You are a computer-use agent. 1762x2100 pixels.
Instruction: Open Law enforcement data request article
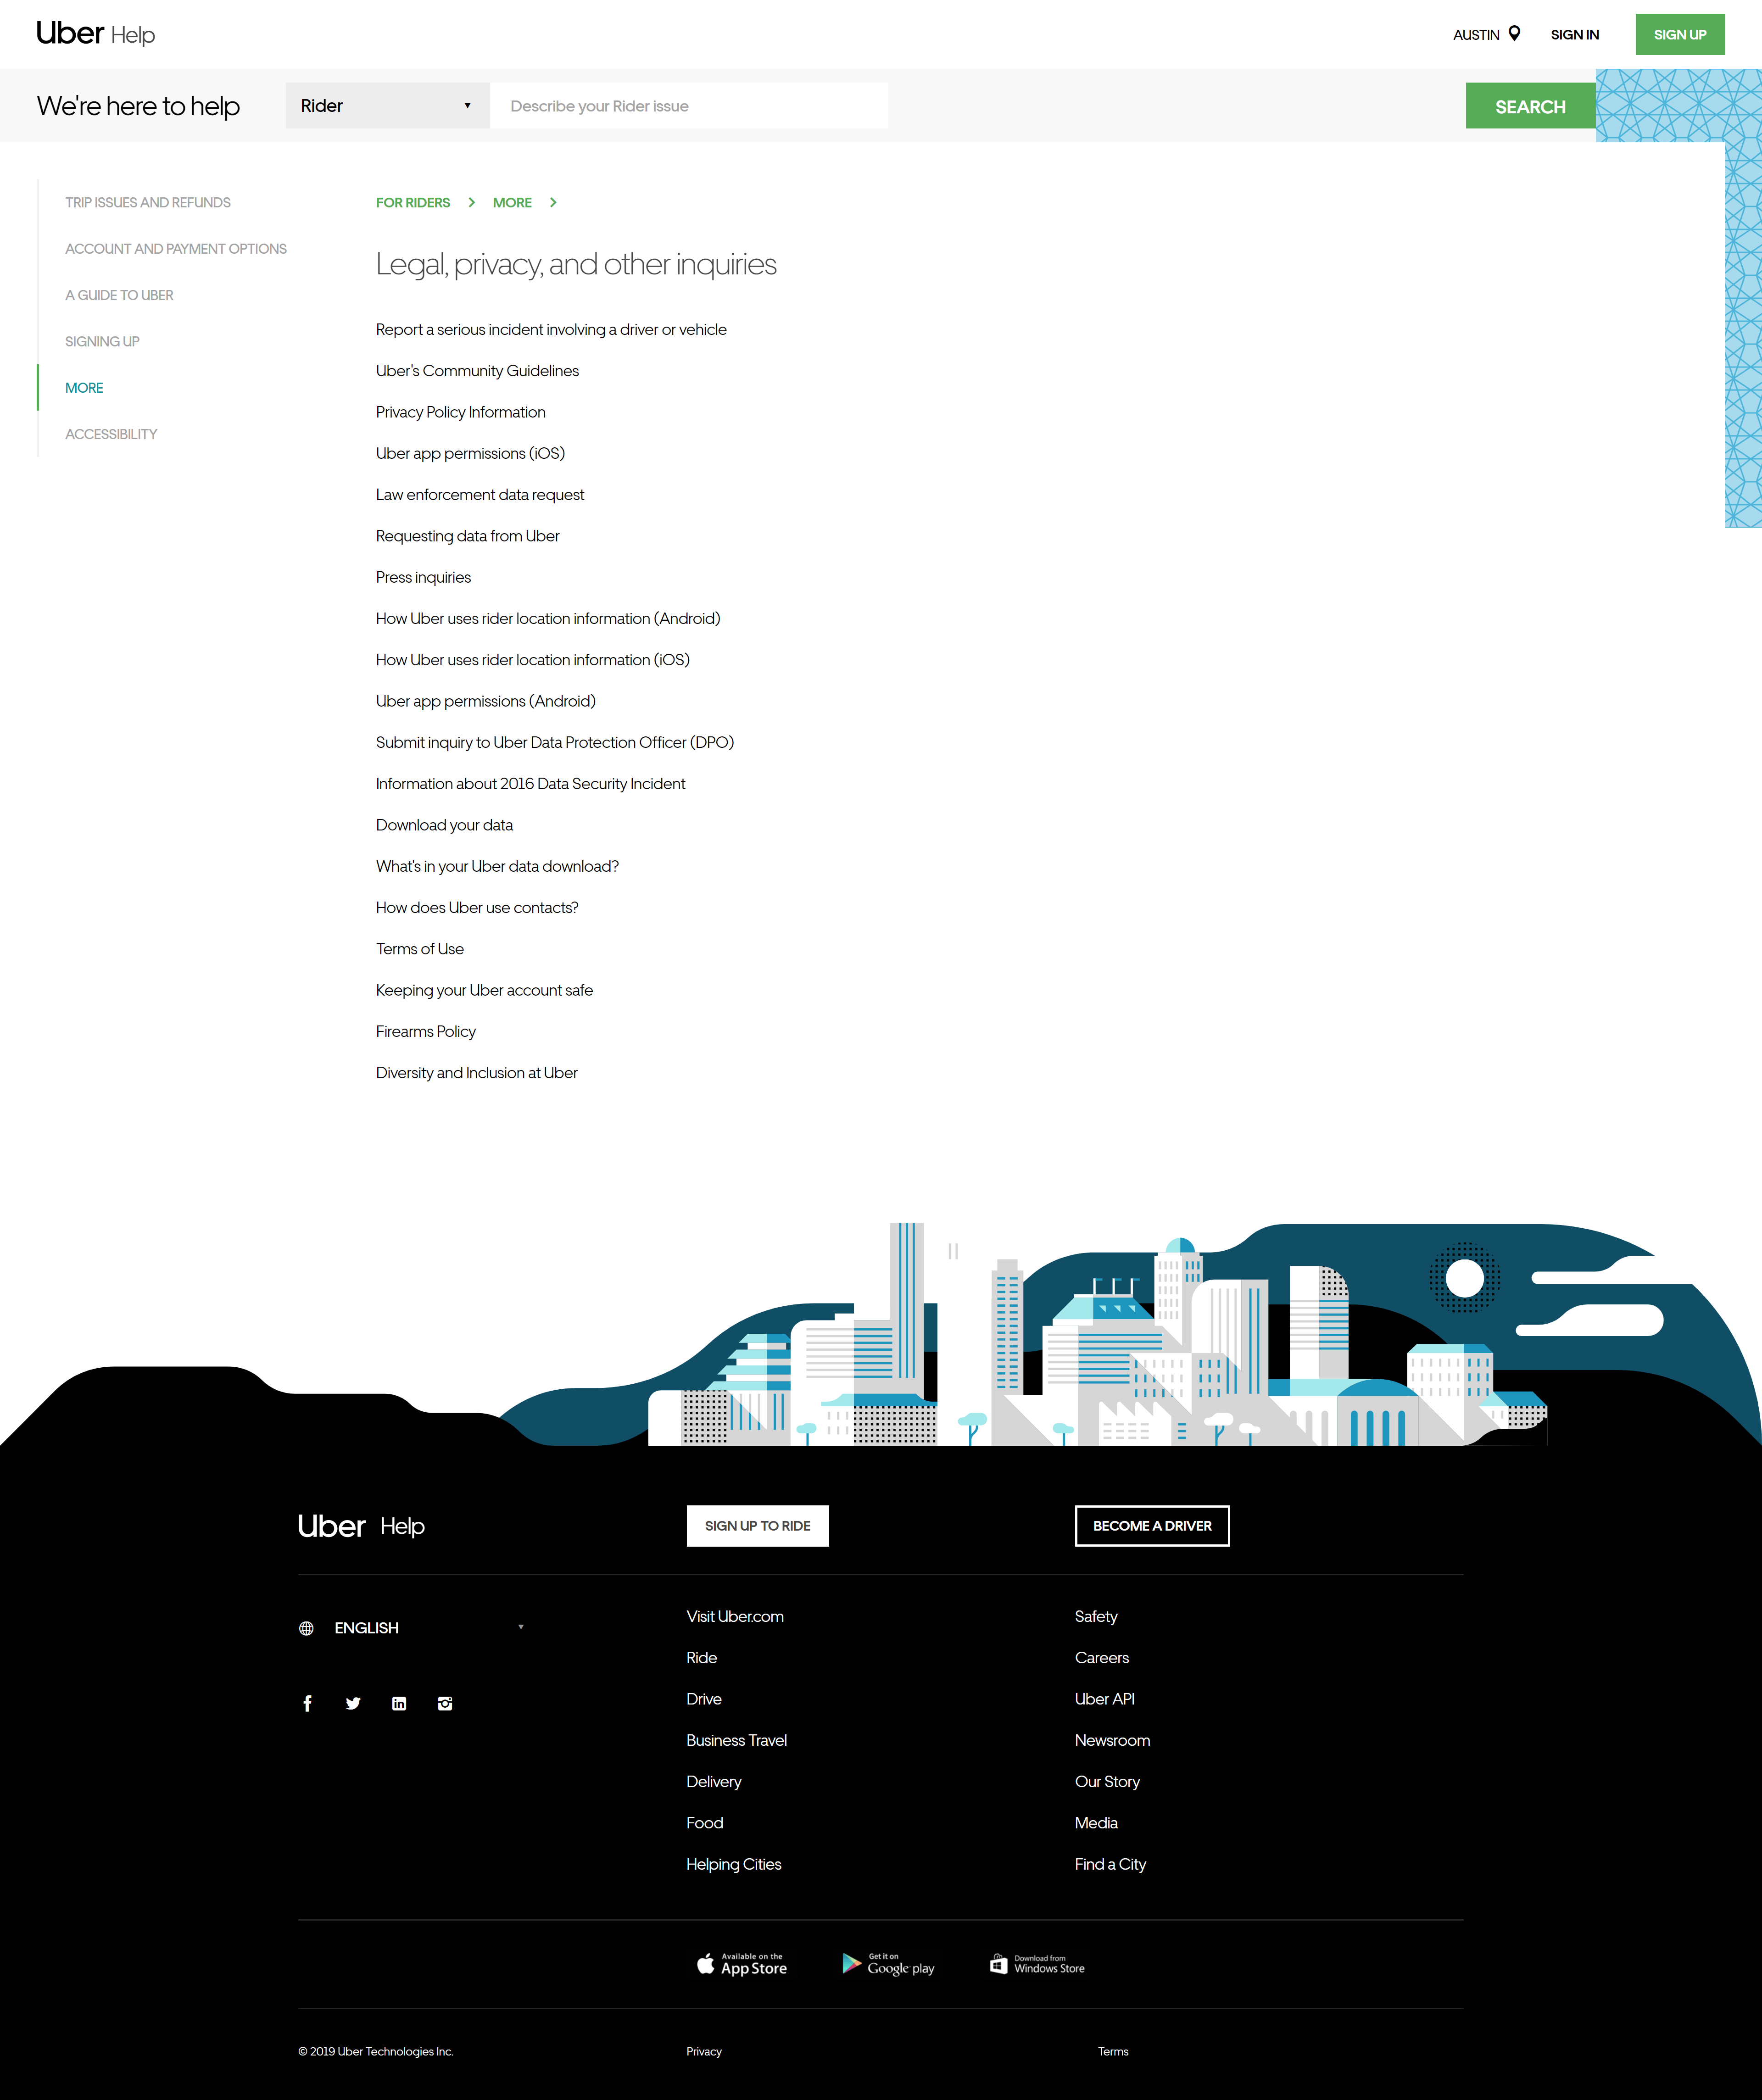point(480,495)
